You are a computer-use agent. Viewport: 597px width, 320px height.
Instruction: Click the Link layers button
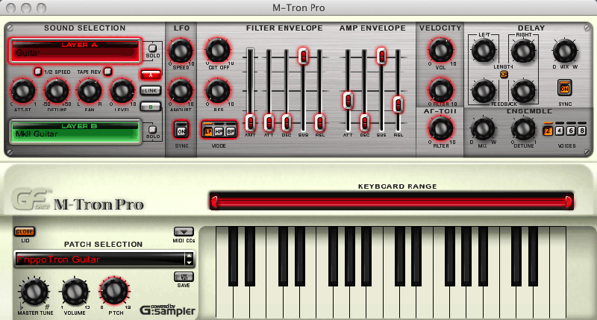point(151,90)
